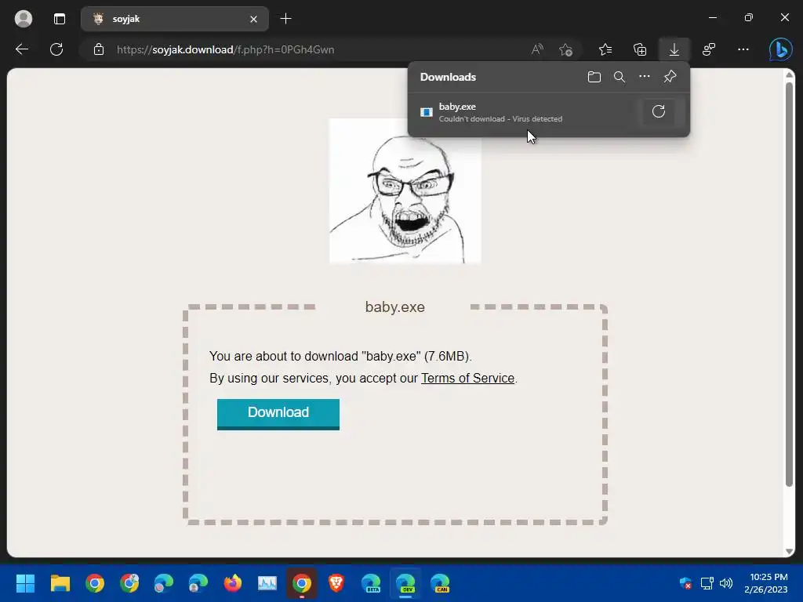Search downloads in Downloads panel

620,77
